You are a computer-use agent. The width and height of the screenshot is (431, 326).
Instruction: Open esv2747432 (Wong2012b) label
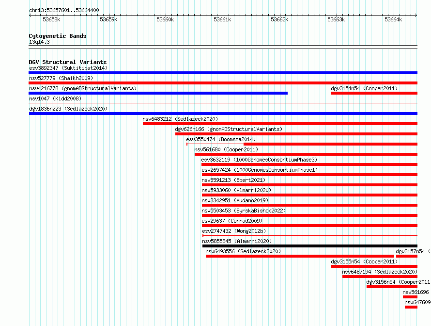(234, 231)
